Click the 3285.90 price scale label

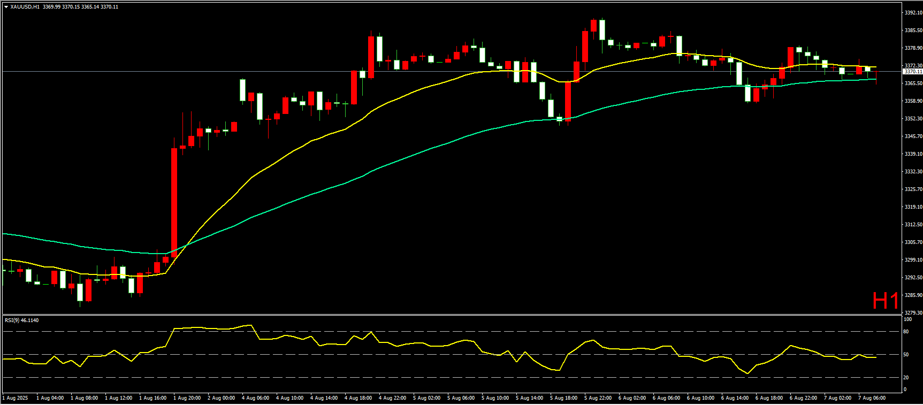pos(913,295)
